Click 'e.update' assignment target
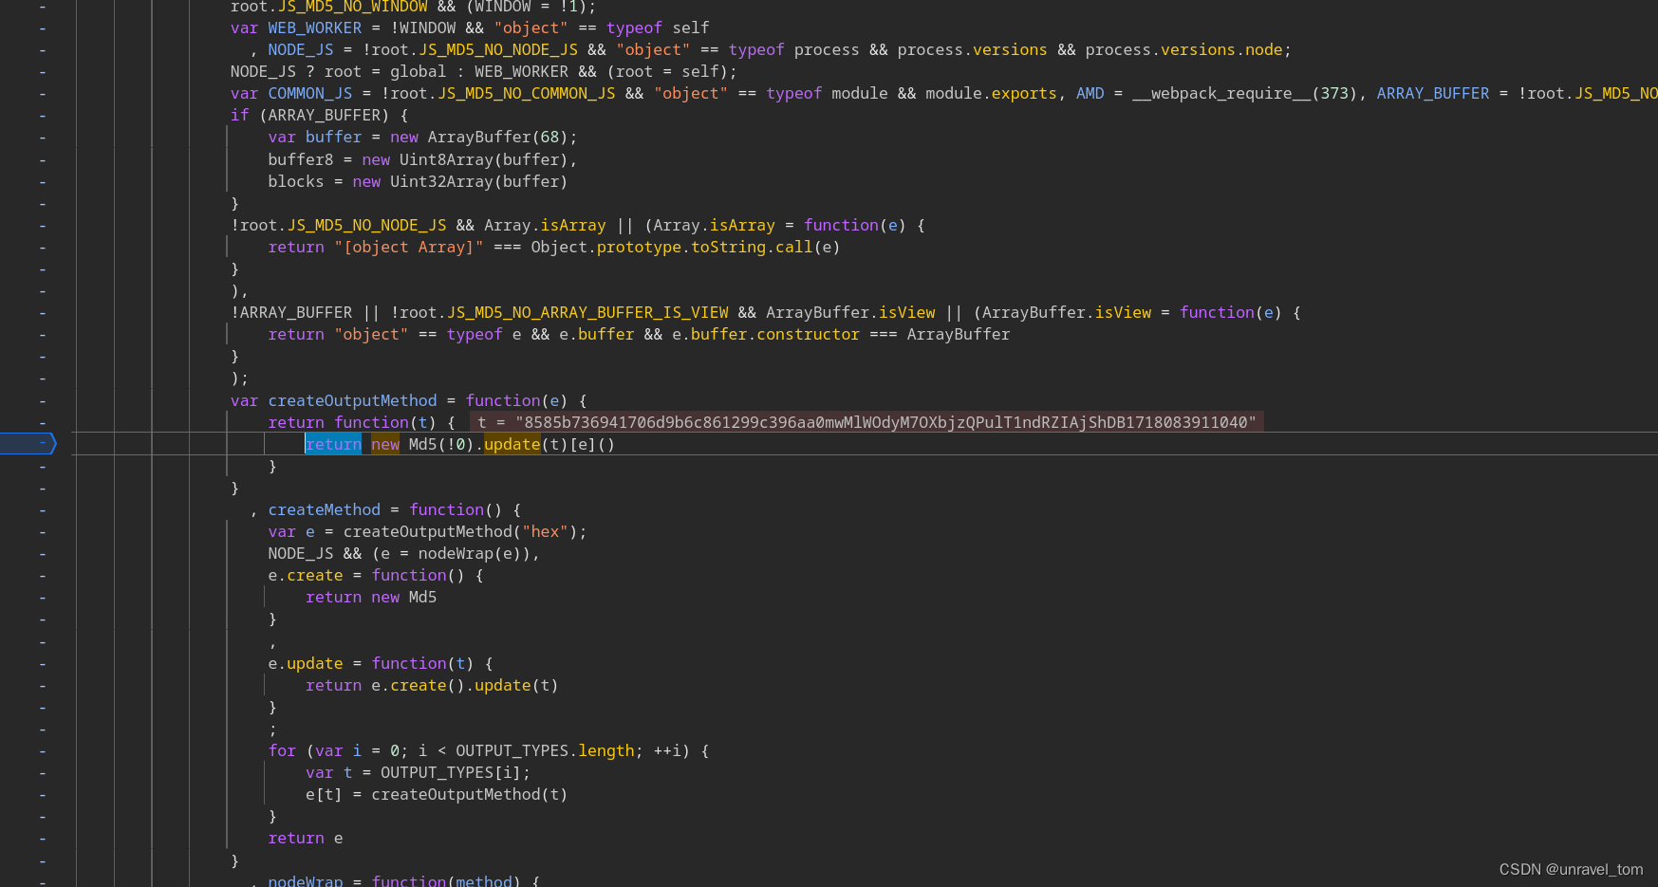This screenshot has width=1658, height=887. point(305,663)
